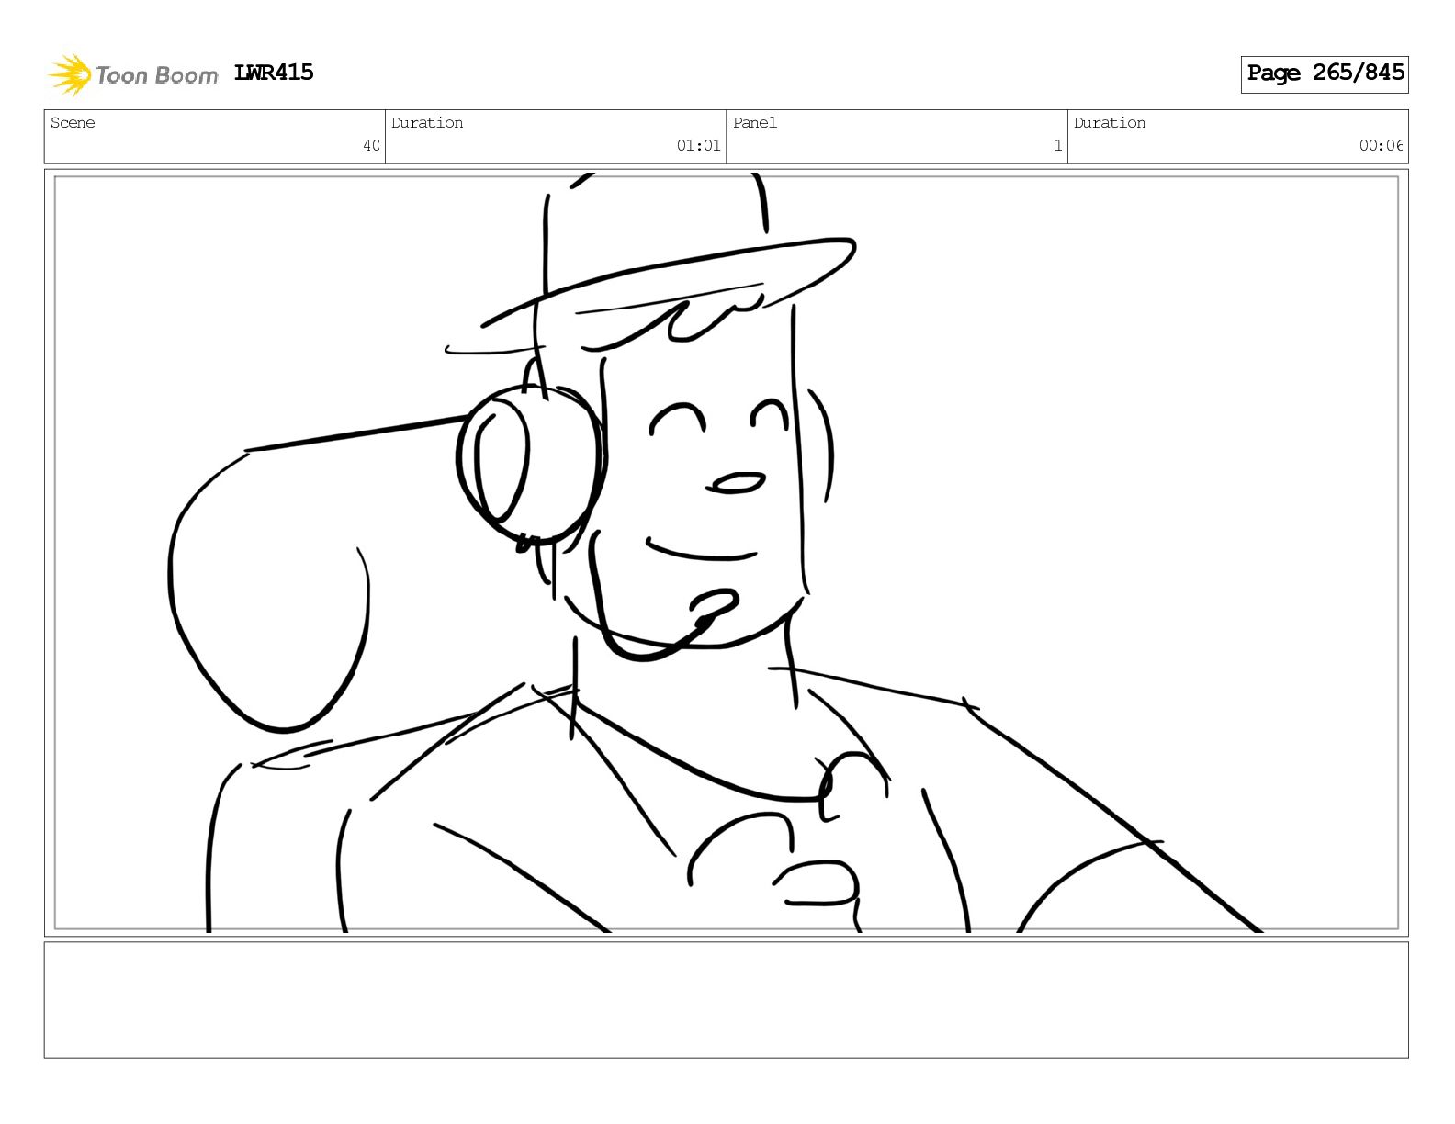Select the scene duration value 01:01

tap(698, 145)
